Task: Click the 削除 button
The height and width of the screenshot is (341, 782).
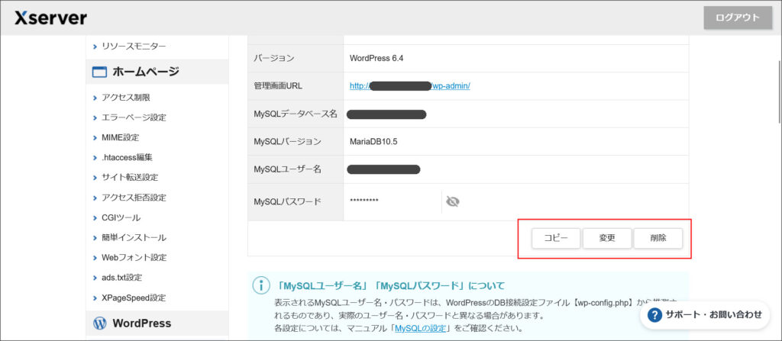Action: [x=658, y=238]
